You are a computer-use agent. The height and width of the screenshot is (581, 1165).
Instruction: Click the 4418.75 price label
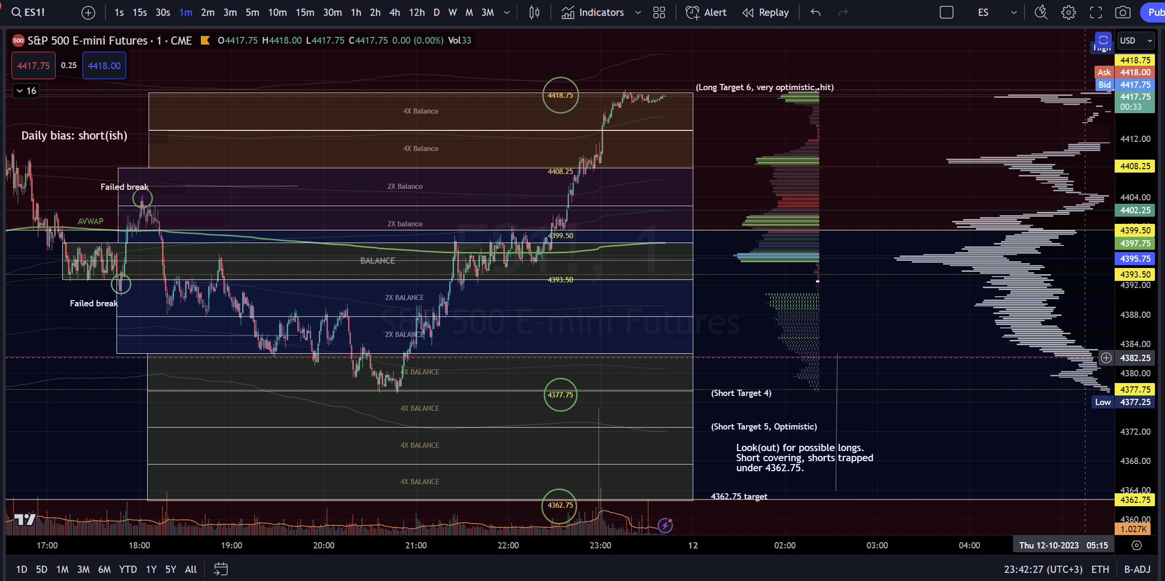[1135, 60]
